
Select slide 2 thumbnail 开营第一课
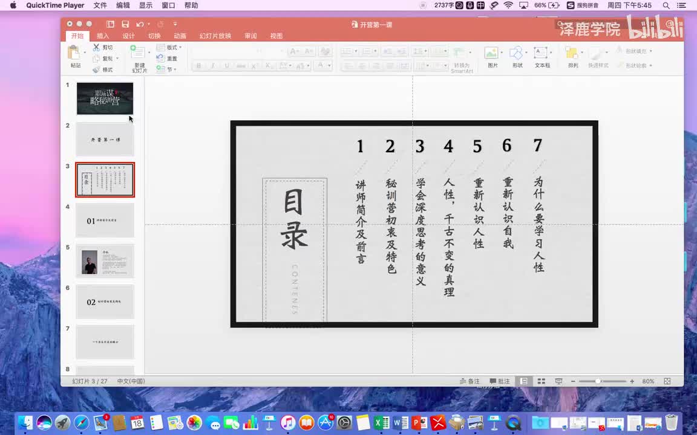(105, 140)
